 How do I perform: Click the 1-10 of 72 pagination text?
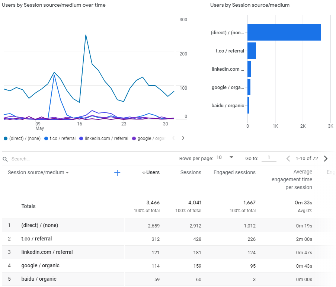click(307, 159)
